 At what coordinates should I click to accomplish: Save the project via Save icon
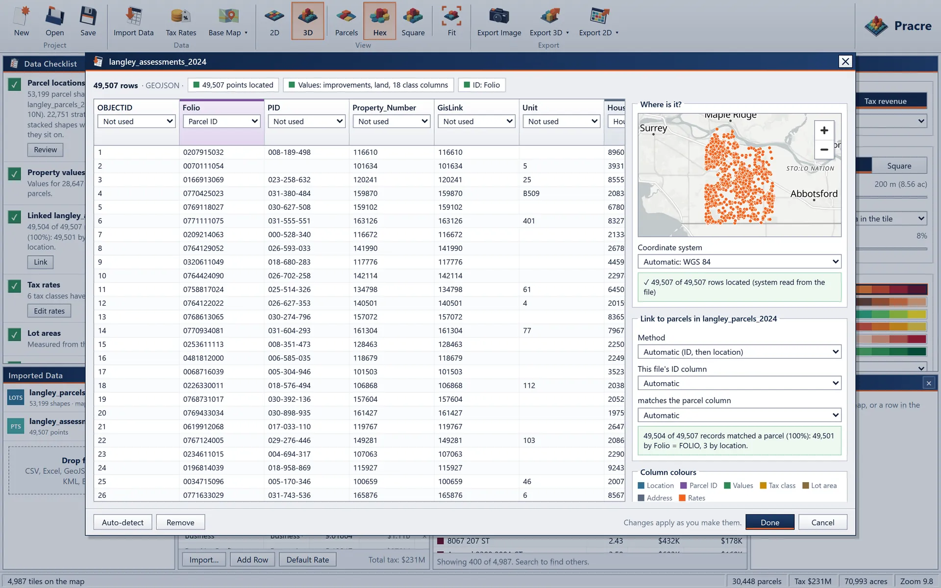[88, 16]
